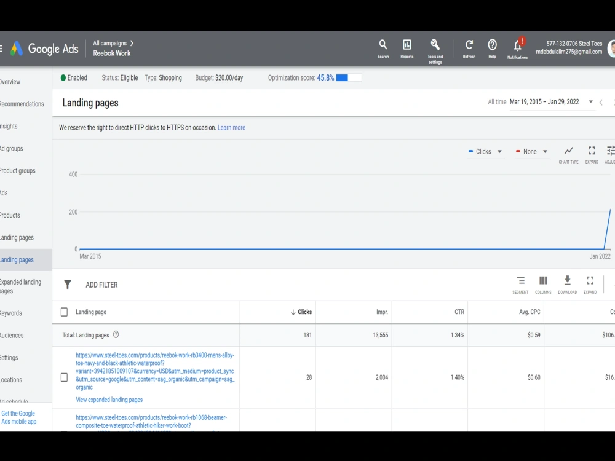The width and height of the screenshot is (615, 461).
Task: Tick the checkbox for rb3400 landing page row
Action: (x=64, y=377)
